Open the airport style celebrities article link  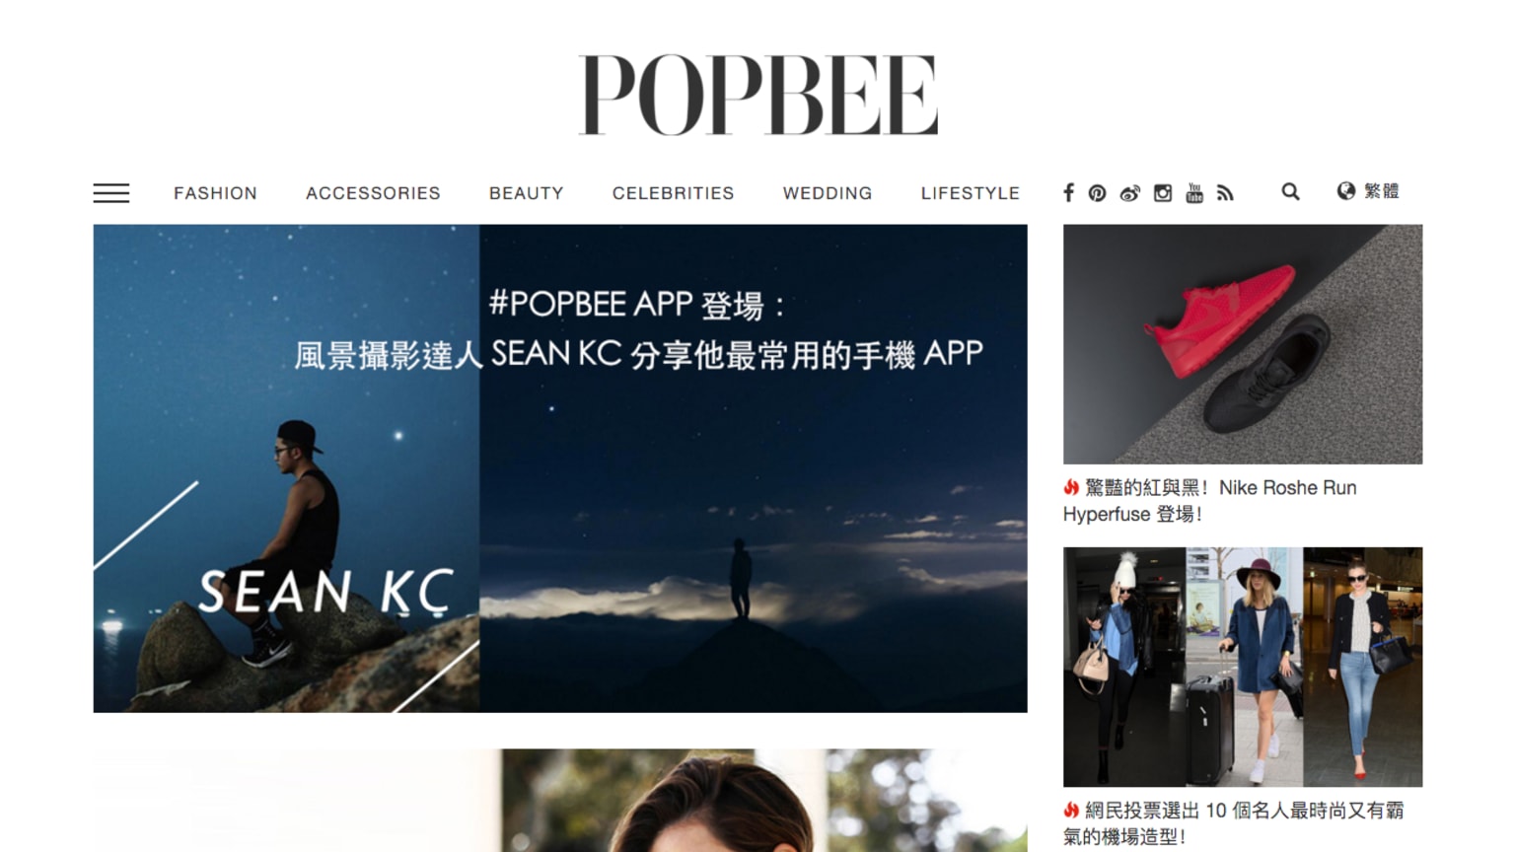[x=1234, y=823]
